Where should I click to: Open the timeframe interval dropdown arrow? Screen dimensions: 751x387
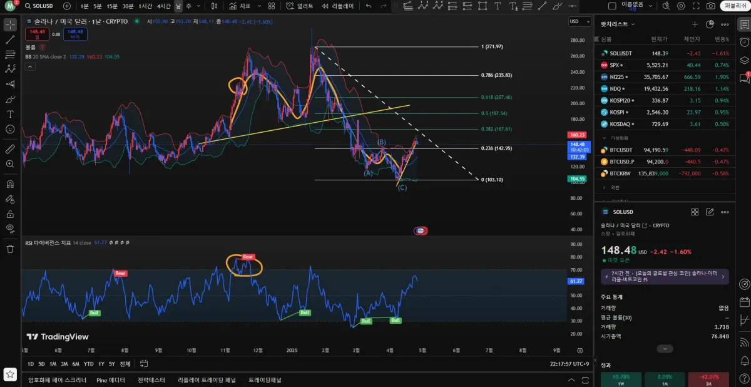(198, 6)
